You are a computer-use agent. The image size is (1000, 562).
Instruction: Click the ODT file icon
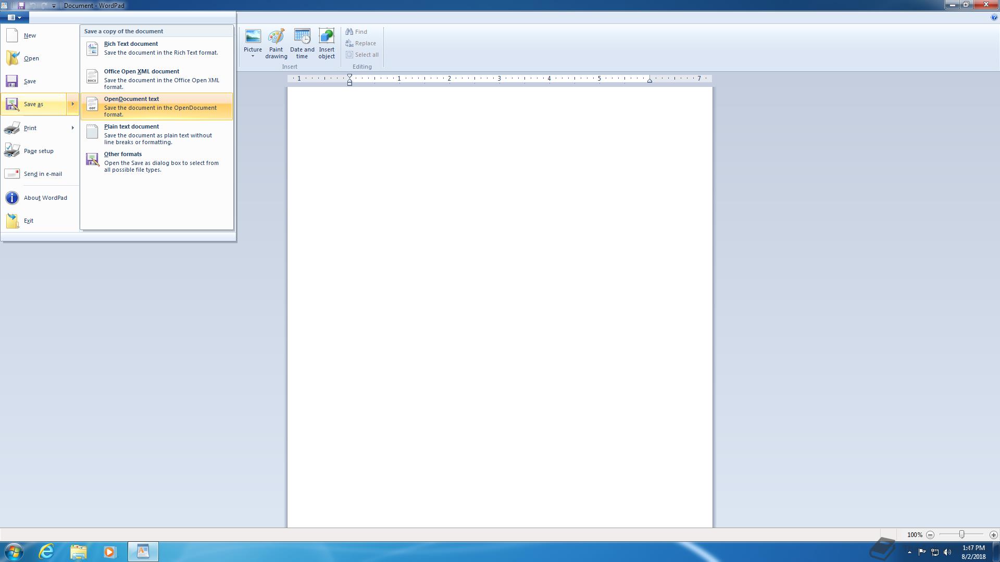pos(92,104)
